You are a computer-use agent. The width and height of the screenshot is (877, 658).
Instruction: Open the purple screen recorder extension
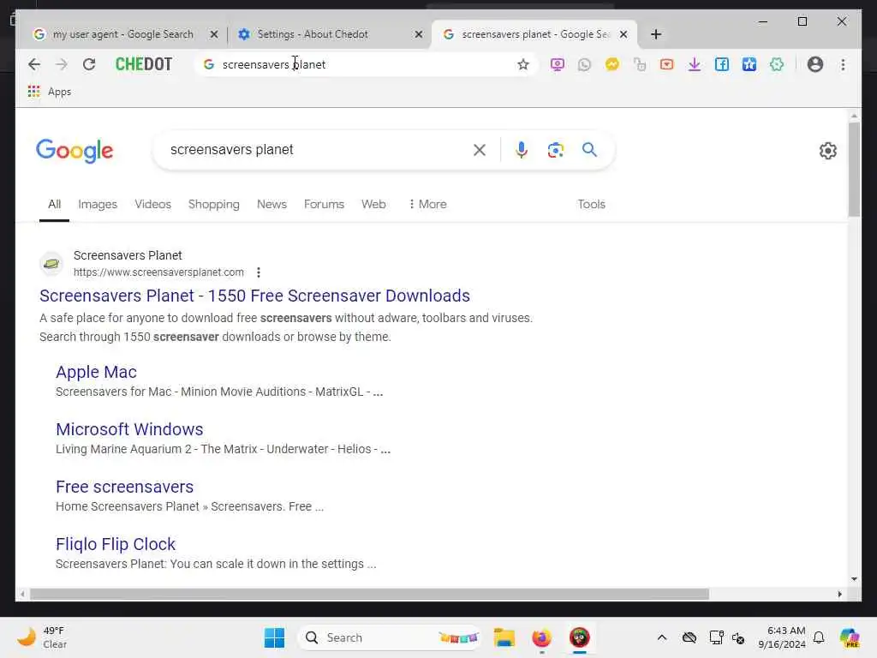point(557,64)
